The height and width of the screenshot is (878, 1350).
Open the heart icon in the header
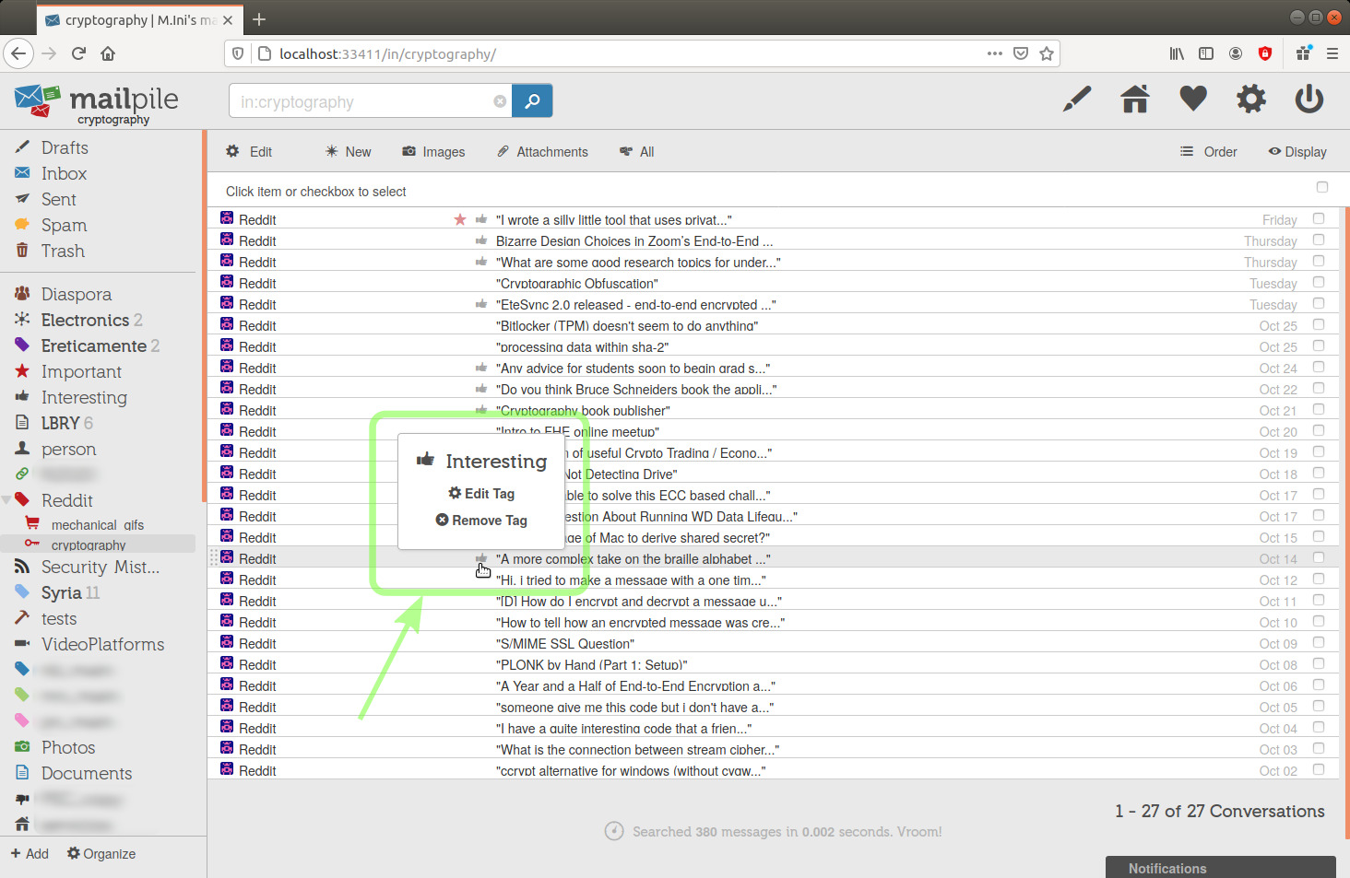[1193, 99]
